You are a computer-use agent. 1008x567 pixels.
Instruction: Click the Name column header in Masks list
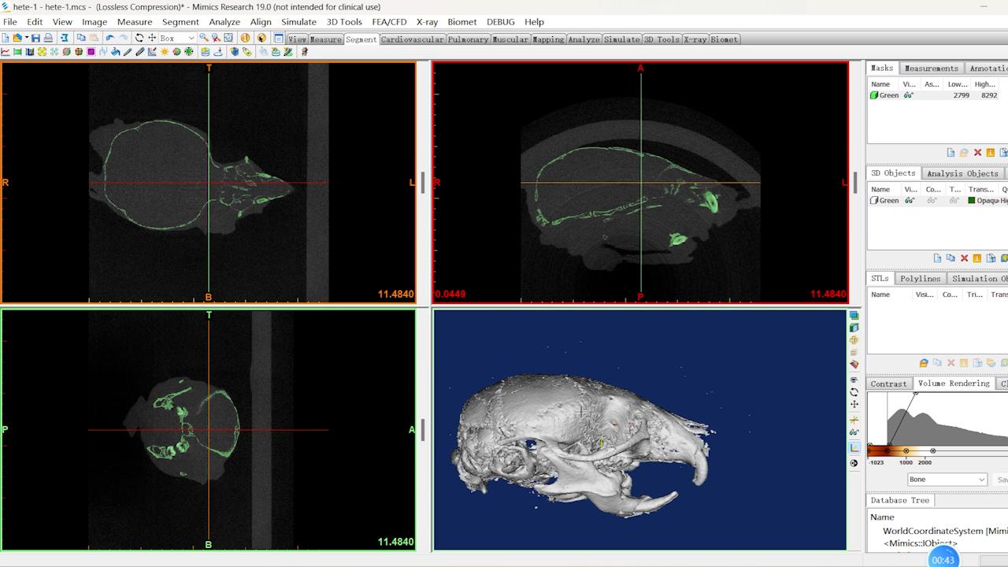(x=880, y=84)
